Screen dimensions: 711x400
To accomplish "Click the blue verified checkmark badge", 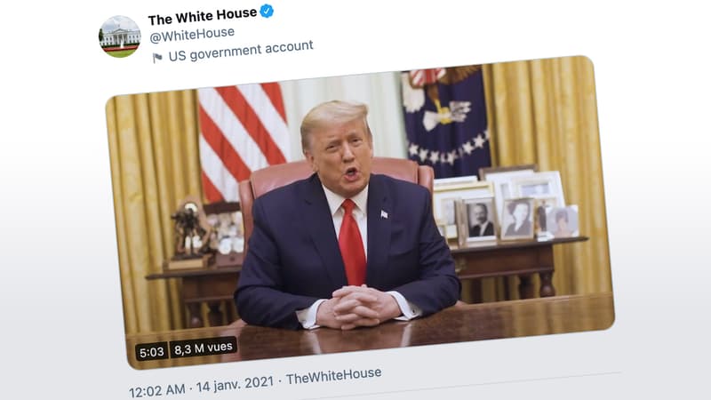I will [x=267, y=11].
